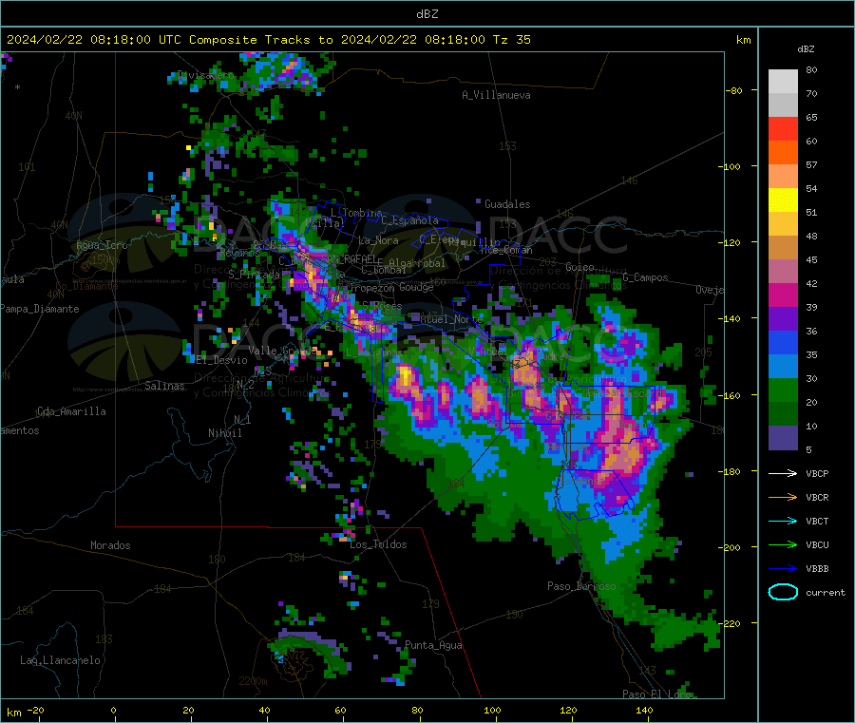The width and height of the screenshot is (855, 723).
Task: Click the 'Valle_Grande' map label
Action: [283, 350]
